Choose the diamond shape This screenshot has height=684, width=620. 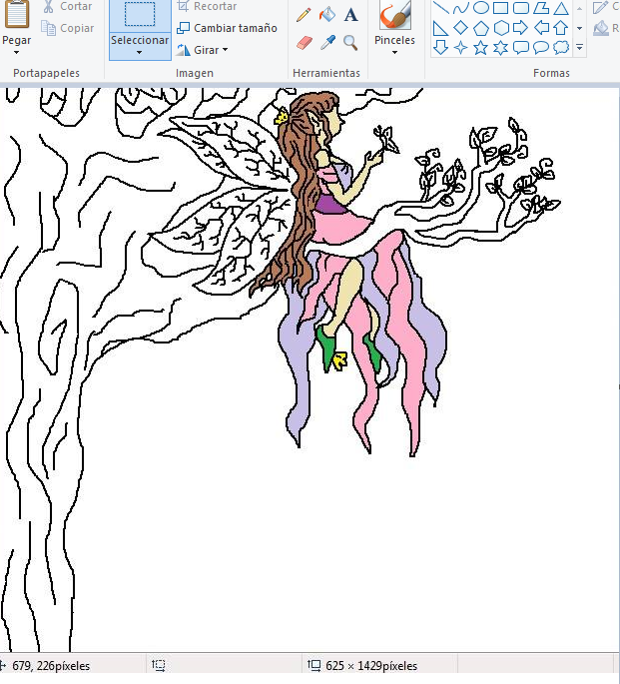point(461,28)
